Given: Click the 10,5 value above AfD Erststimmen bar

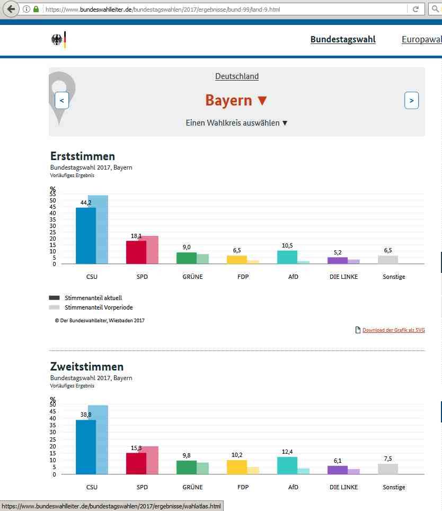Looking at the screenshot, I should (x=287, y=245).
